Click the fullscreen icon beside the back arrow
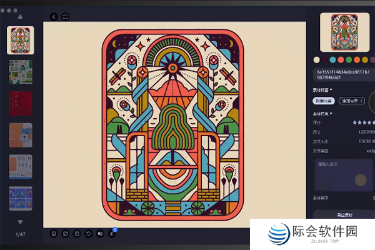The width and height of the screenshot is (375, 250). coord(66,17)
